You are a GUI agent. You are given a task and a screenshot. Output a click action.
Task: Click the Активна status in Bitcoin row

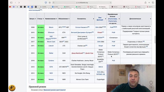click(x=40, y=27)
